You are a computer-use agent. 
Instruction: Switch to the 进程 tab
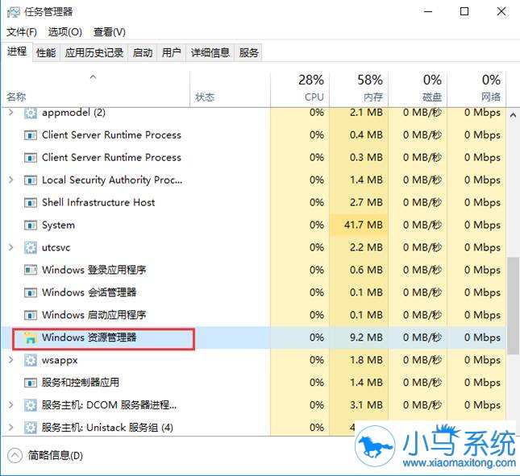point(17,52)
